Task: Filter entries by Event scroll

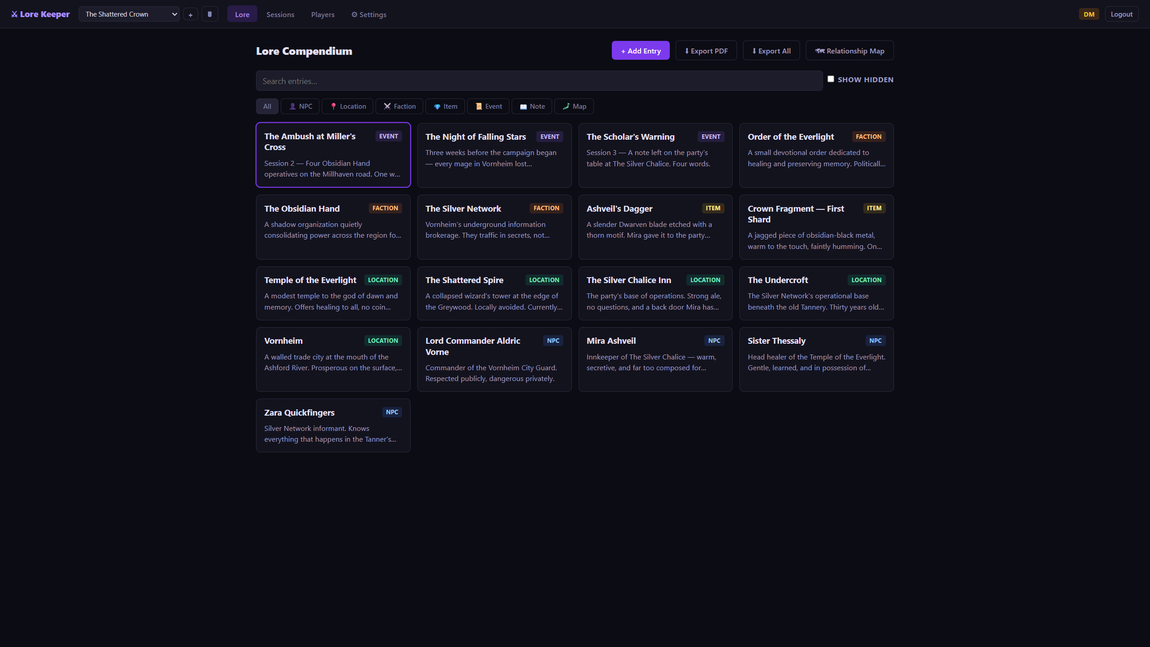Action: (488, 106)
